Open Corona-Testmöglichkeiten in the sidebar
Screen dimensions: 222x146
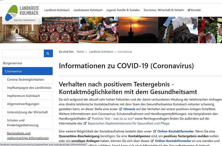tap(25, 79)
